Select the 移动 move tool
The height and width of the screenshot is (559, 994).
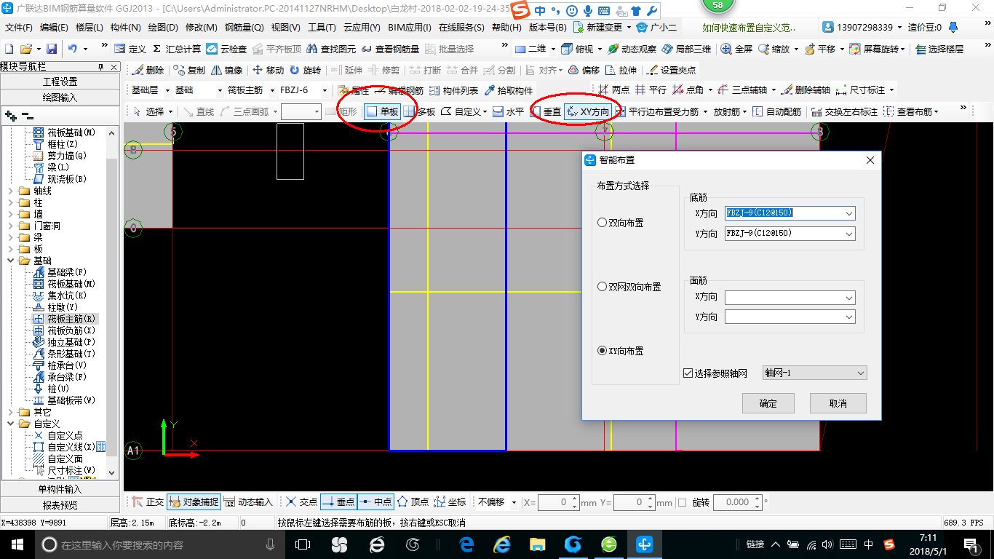point(268,71)
